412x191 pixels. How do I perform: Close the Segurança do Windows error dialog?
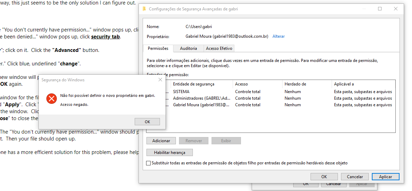(160, 80)
